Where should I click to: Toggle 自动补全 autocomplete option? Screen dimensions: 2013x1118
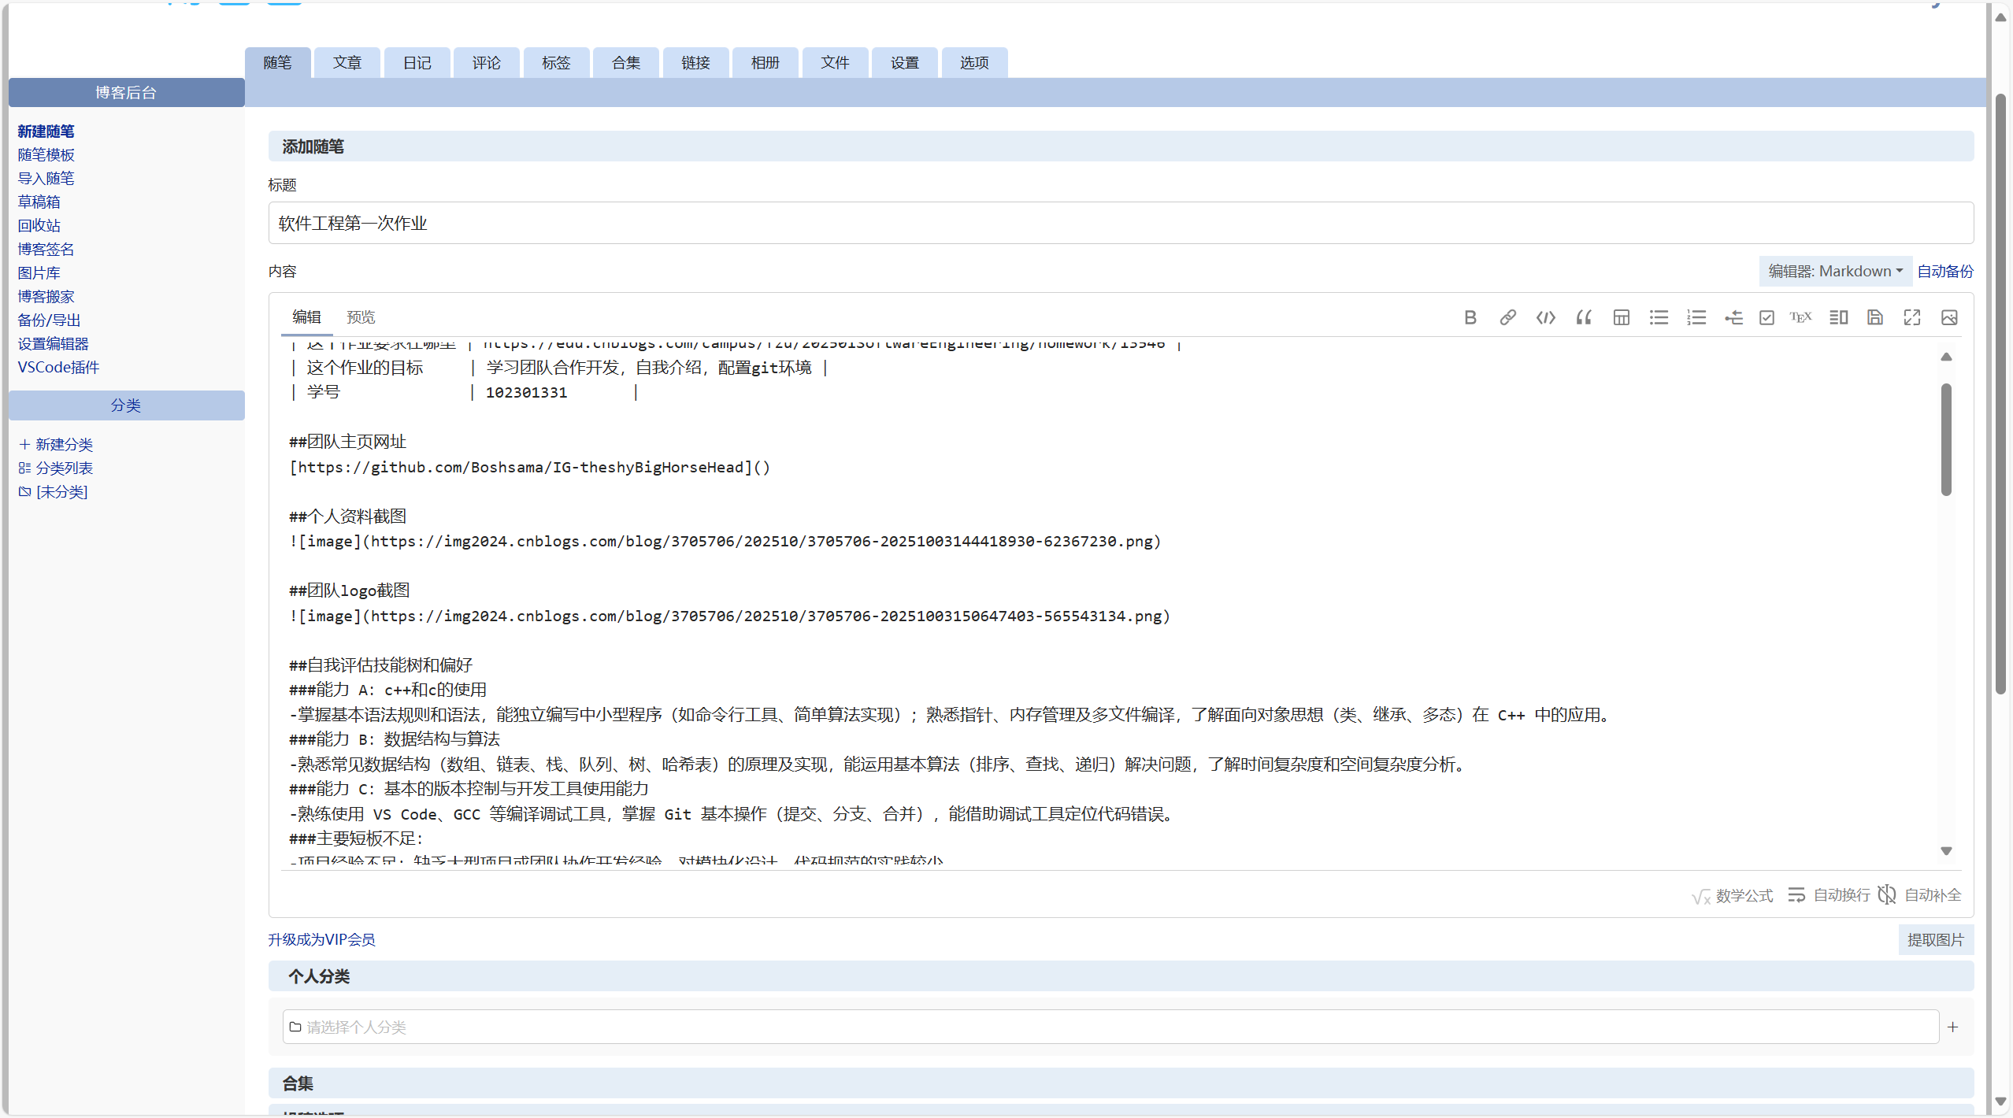1920,895
